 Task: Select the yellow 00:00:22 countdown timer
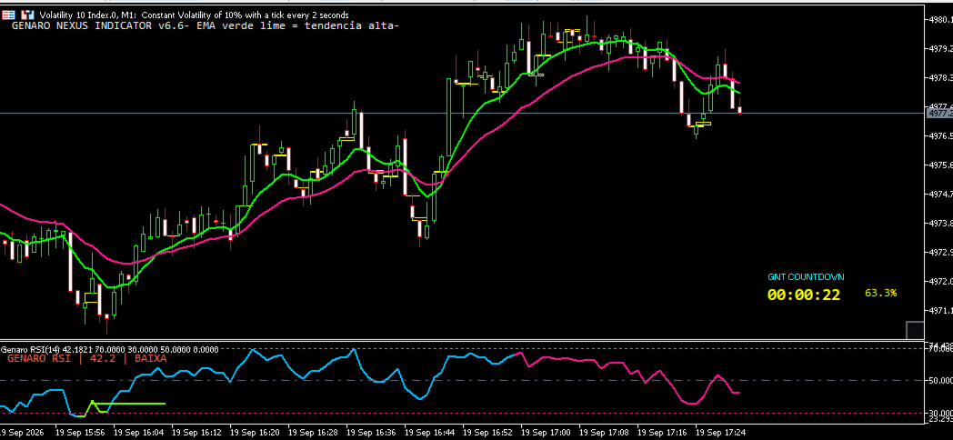click(804, 295)
